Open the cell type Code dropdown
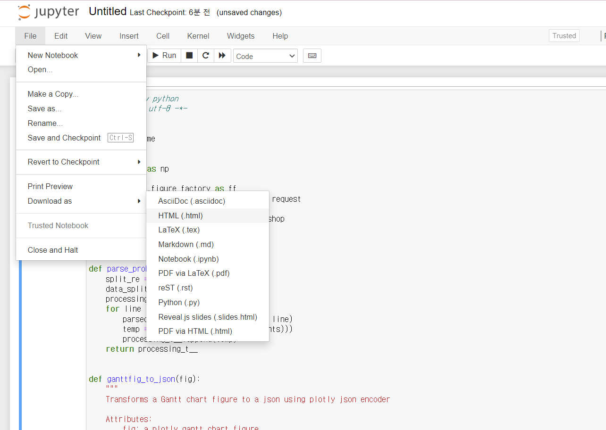 point(265,56)
